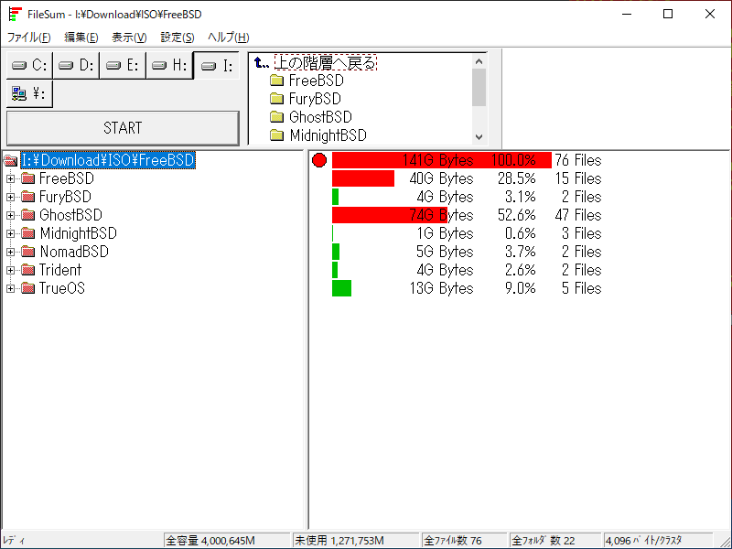The image size is (732, 549).
Task: Select FreeBSD label in tree
Action: click(x=67, y=178)
